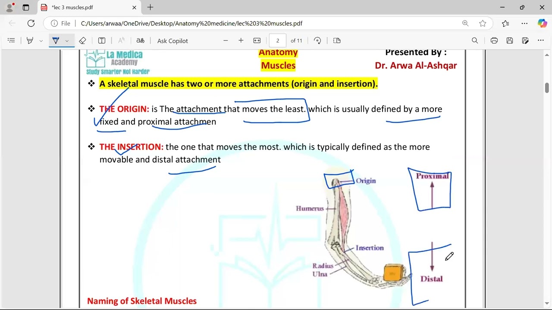Select the lec 3 muscles.pdf tab
Image resolution: width=552 pixels, height=310 pixels.
[88, 7]
